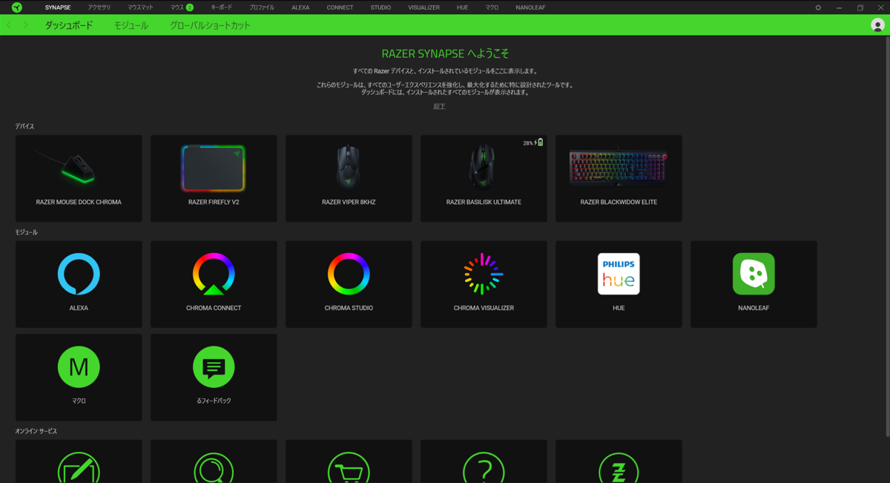
Task: Switch to the STUDIO top tab
Action: (380, 7)
